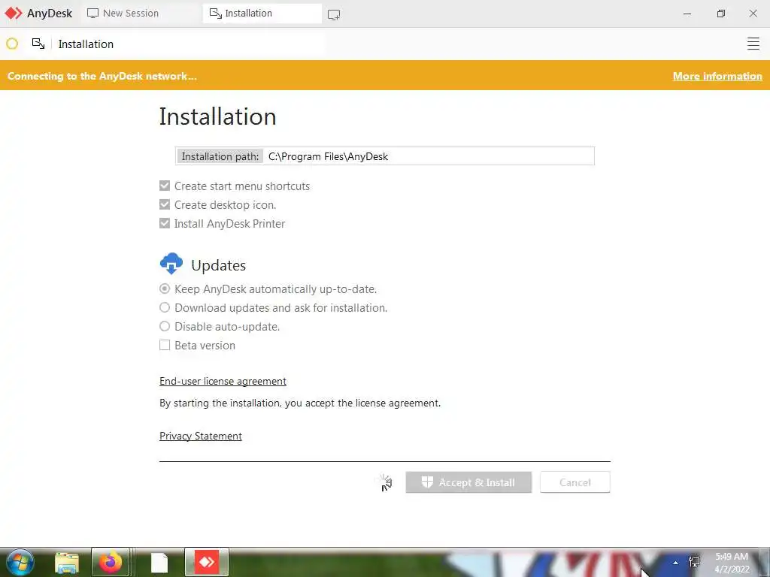The width and height of the screenshot is (770, 577).
Task: Open the Privacy Statement link
Action: click(201, 437)
